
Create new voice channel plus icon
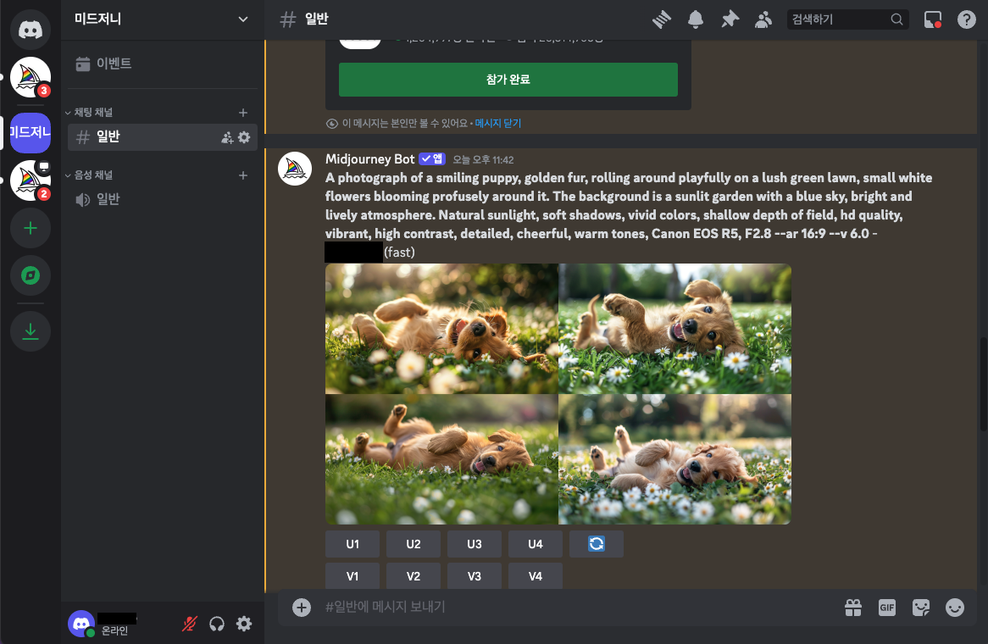[243, 175]
